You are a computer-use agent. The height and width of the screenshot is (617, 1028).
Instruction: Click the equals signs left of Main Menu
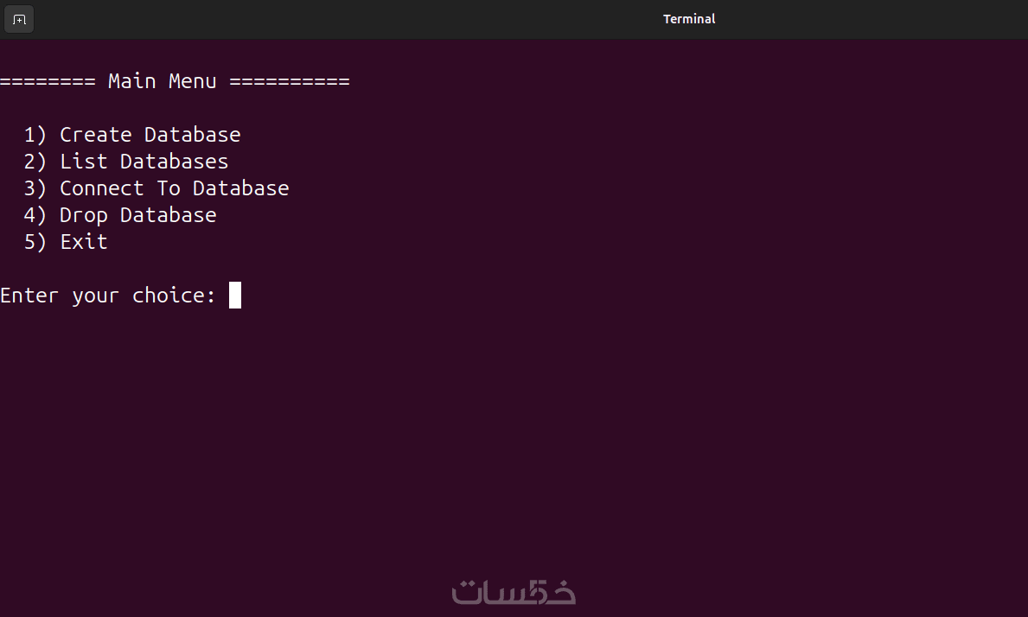coord(48,81)
